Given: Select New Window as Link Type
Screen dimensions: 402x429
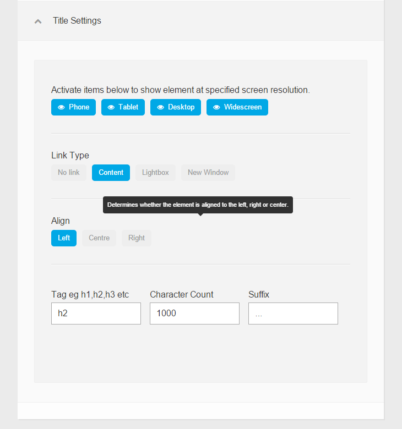Looking at the screenshot, I should (x=208, y=173).
